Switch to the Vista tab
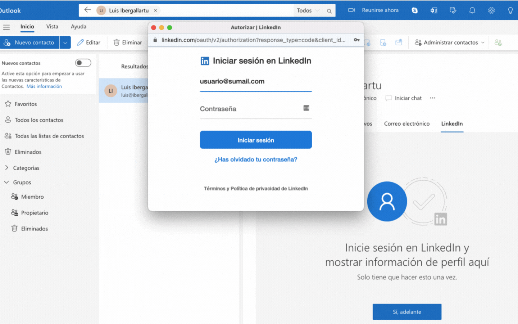Viewport: 518px width, 324px height. (x=52, y=27)
